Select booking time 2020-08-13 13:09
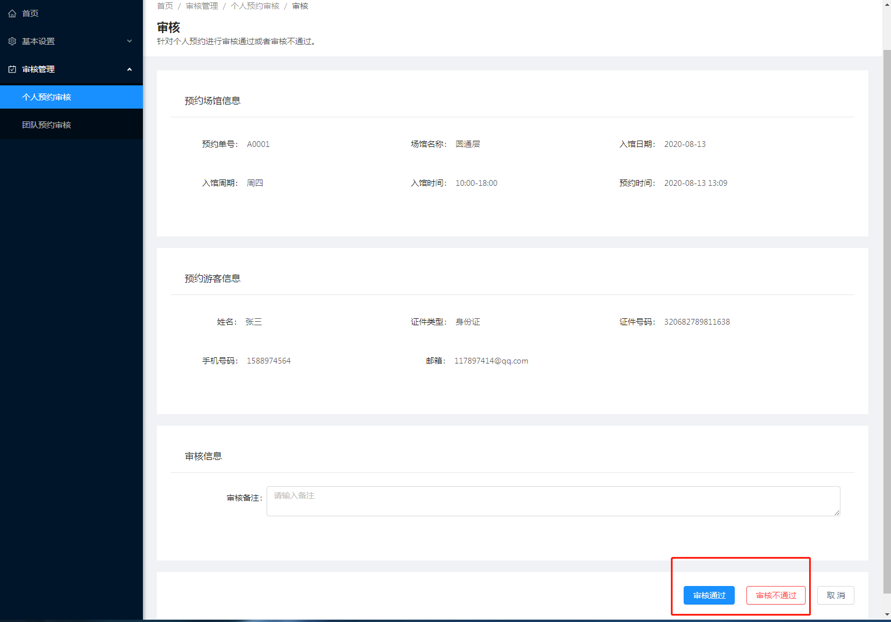Screen dimensions: 891x622 (696, 183)
